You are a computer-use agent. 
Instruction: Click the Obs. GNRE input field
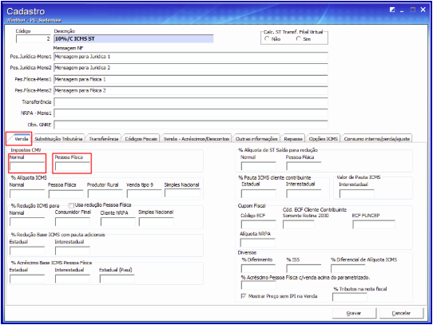click(191, 125)
